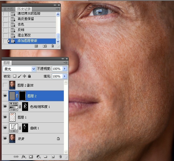Hide the 色相/饱和度 1 layer
174x161 pixels.
click(x=5, y=107)
